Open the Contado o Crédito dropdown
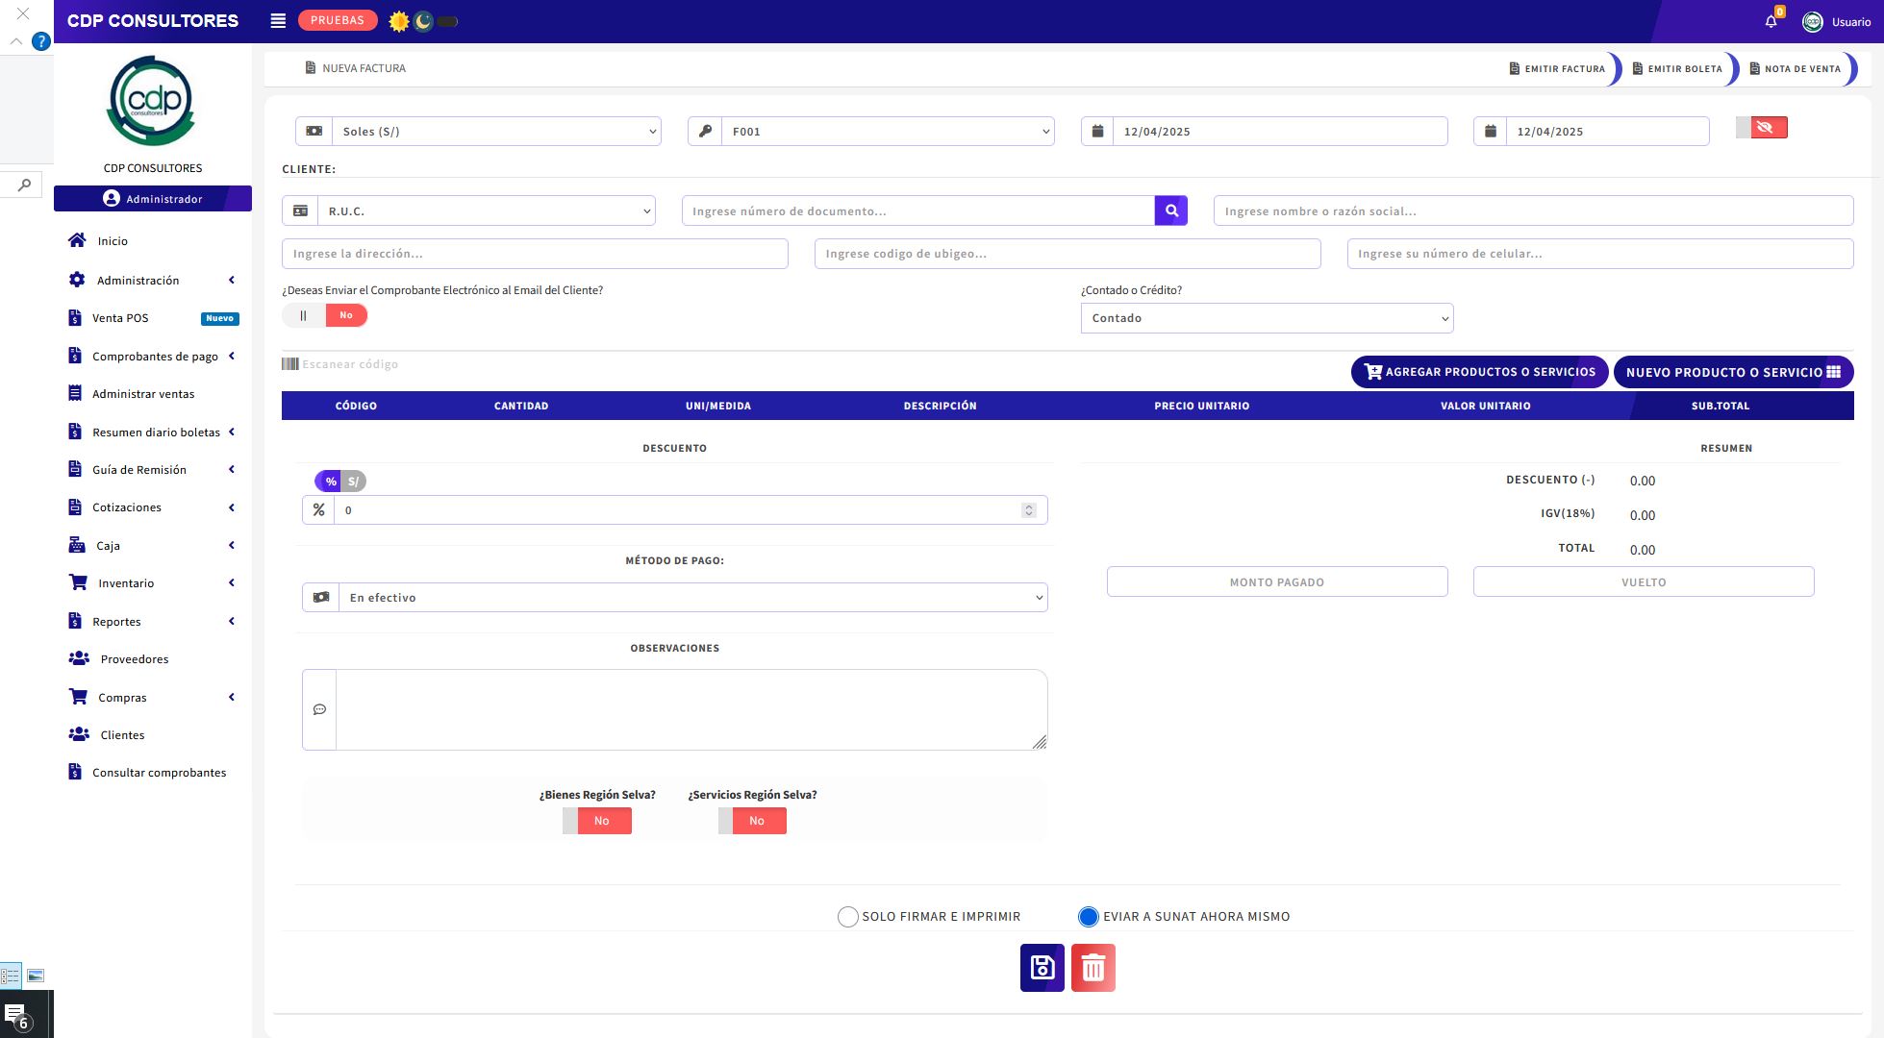1884x1038 pixels. (x=1267, y=317)
